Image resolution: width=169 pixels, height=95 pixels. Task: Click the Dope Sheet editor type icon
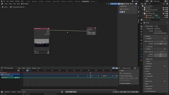click(x=2, y=68)
